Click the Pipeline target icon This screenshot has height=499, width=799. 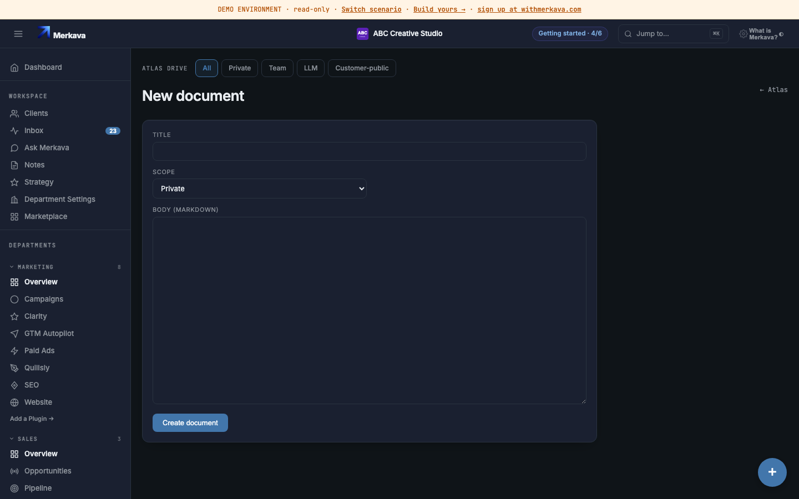pos(14,488)
